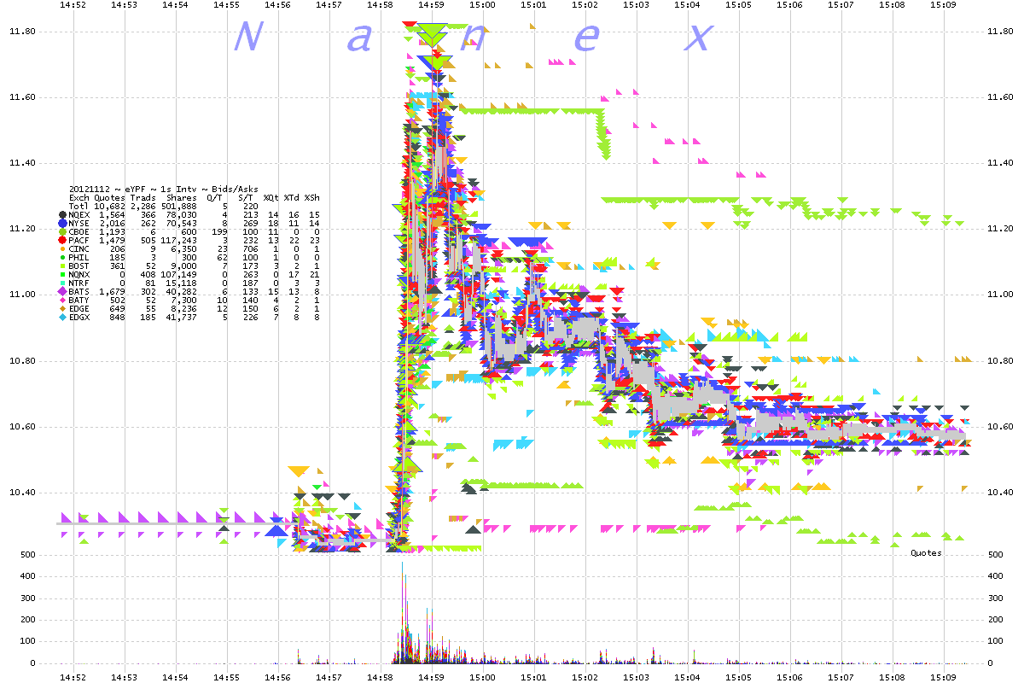Click total quotes value '10,682'
The image size is (1024, 683).
[109, 206]
